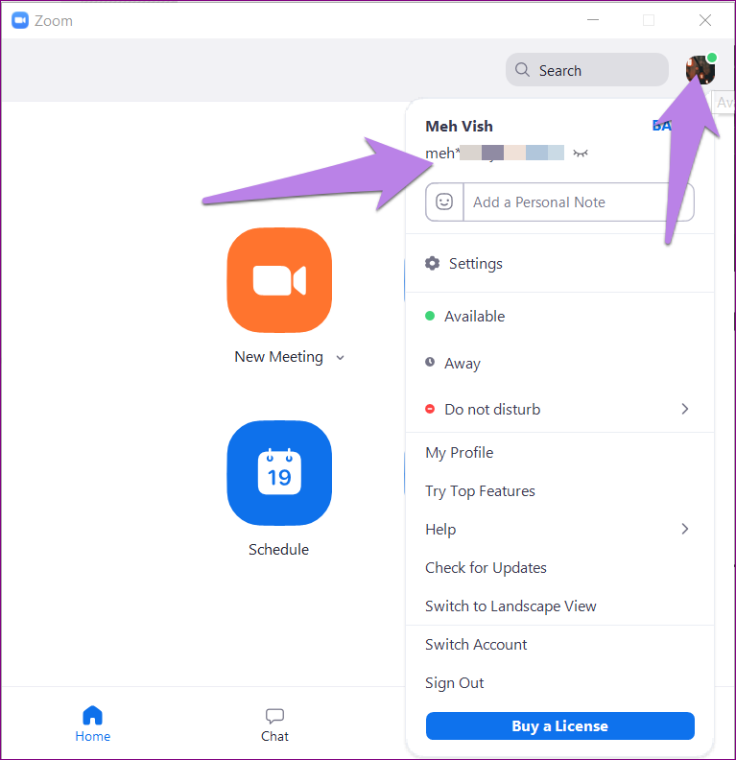Screen dimensions: 736x760
Task: Reveal hidden email with the eye icon
Action: pyautogui.click(x=580, y=154)
